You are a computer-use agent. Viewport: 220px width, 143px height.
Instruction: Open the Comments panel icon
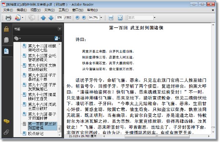(x=7, y=121)
